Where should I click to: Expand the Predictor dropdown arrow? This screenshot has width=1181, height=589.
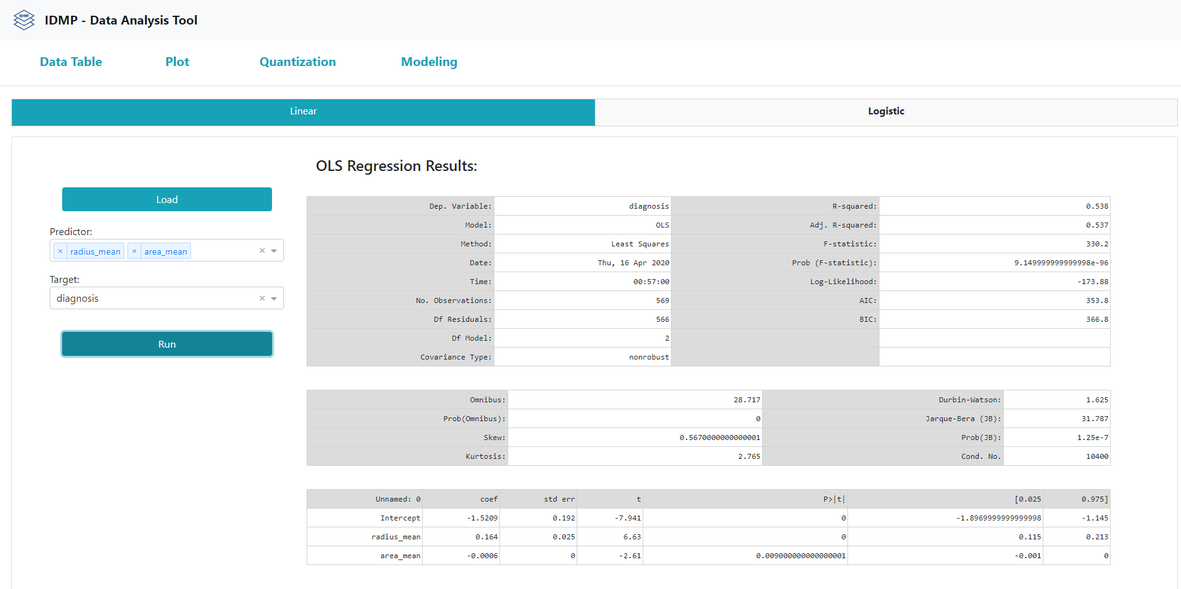click(274, 250)
